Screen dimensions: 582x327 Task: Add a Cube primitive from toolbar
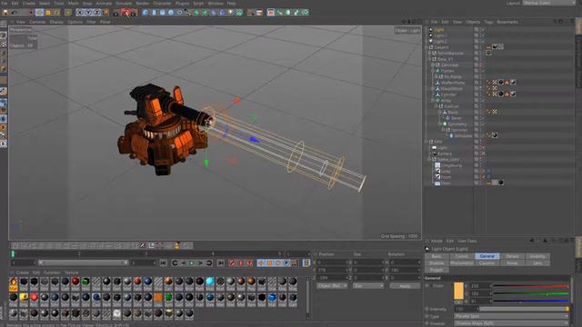point(145,13)
